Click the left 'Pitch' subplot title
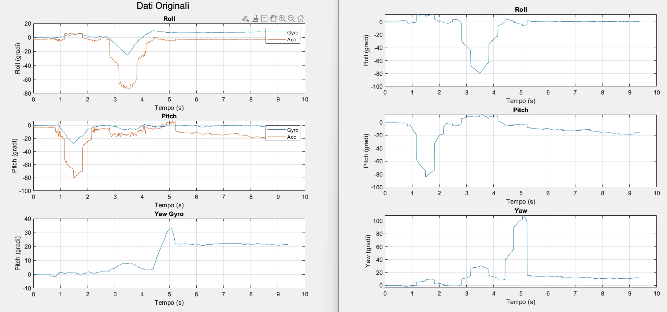The width and height of the screenshot is (667, 312). click(169, 116)
